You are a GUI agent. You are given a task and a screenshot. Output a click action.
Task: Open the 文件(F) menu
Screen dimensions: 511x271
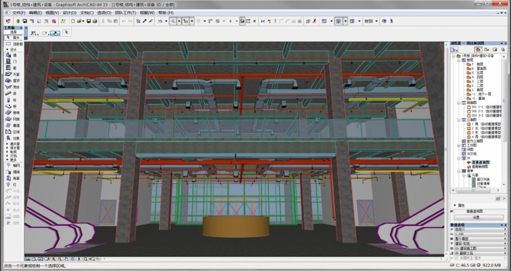[x=19, y=13]
